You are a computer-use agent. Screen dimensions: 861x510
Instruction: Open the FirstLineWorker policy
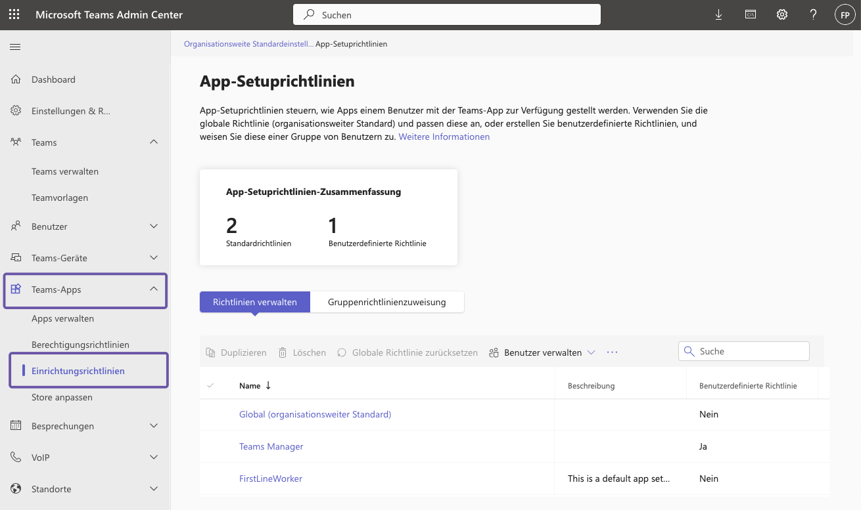271,478
